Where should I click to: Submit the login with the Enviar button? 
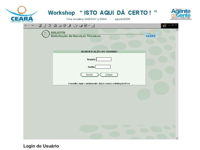pos(89,75)
